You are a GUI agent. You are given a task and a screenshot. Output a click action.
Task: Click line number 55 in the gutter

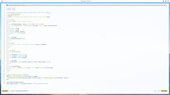[4, 84]
